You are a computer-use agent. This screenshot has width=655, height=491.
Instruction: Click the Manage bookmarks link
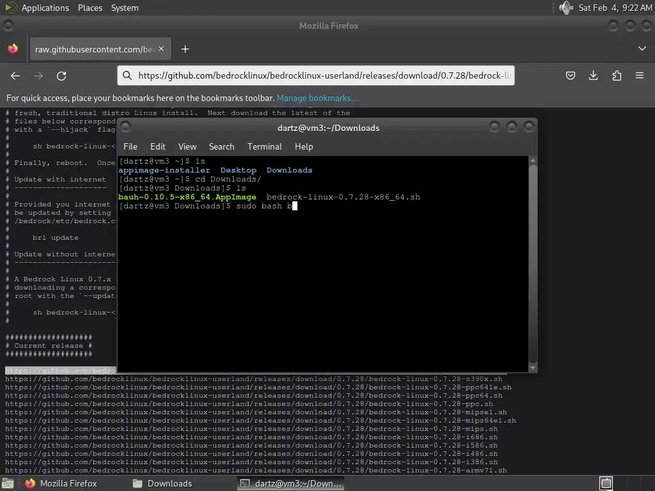(317, 98)
